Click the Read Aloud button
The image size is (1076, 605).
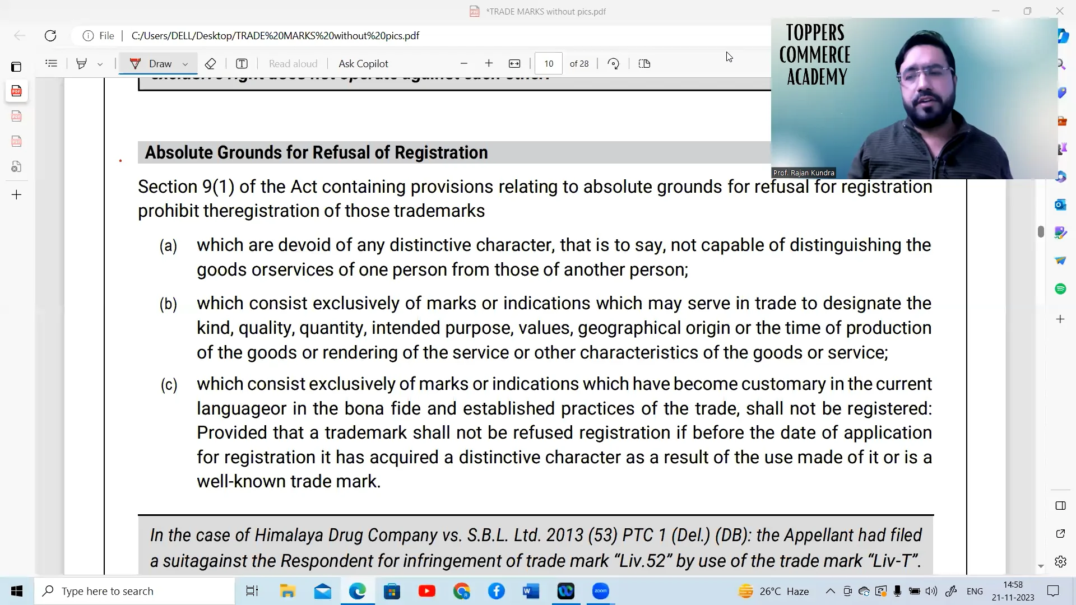[294, 63]
